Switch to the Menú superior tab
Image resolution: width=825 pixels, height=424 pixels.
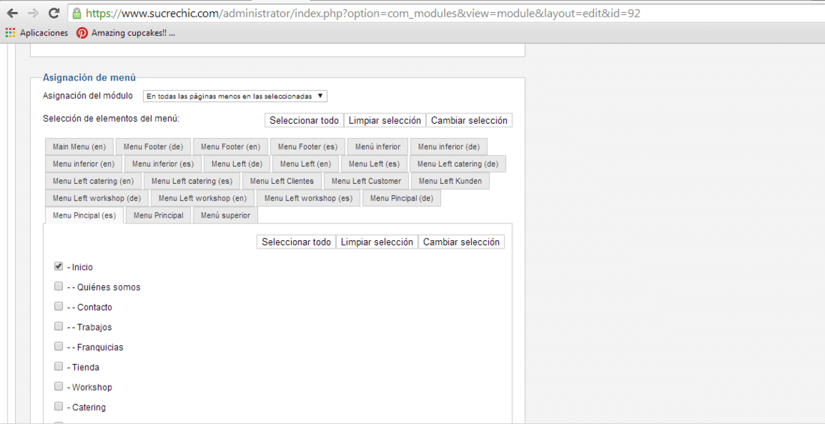tap(225, 215)
